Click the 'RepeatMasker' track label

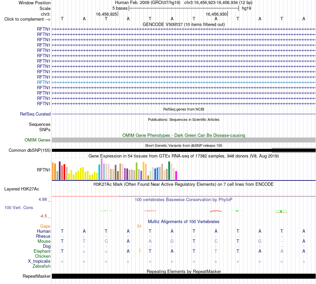point(37,276)
